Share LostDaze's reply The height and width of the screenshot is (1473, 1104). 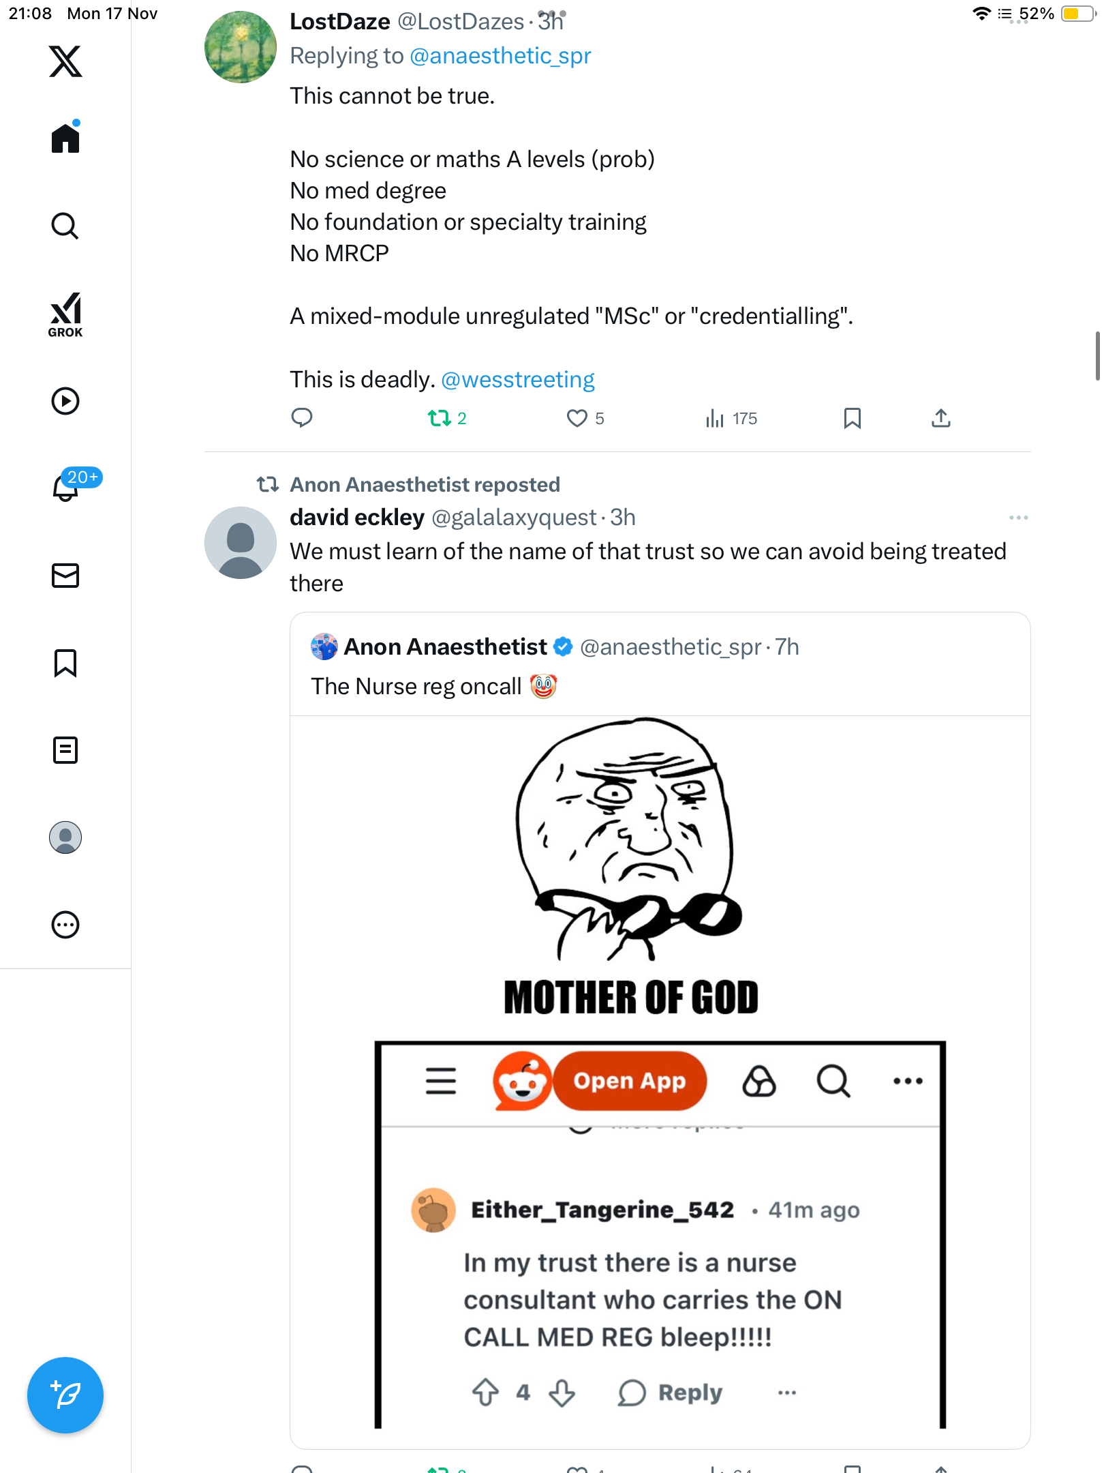click(940, 418)
